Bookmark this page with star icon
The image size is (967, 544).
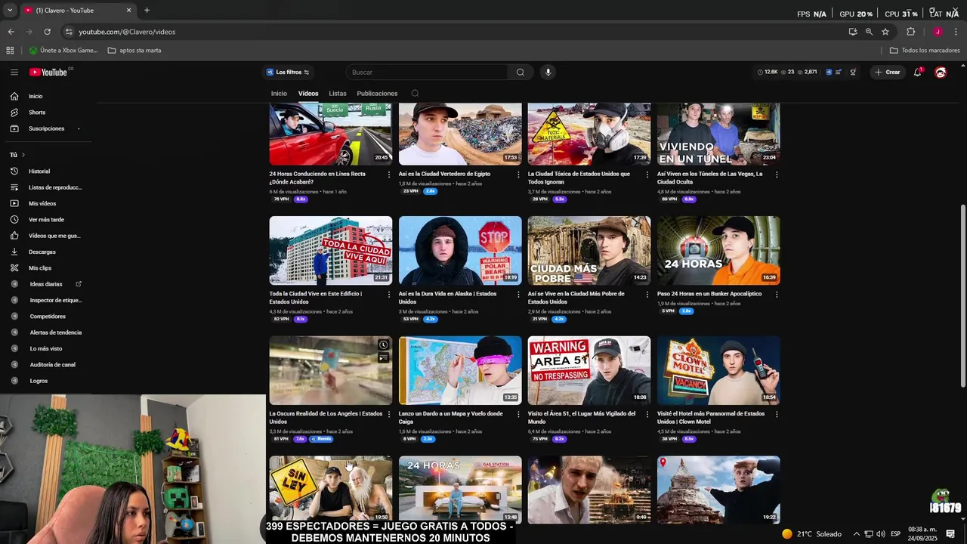885,32
